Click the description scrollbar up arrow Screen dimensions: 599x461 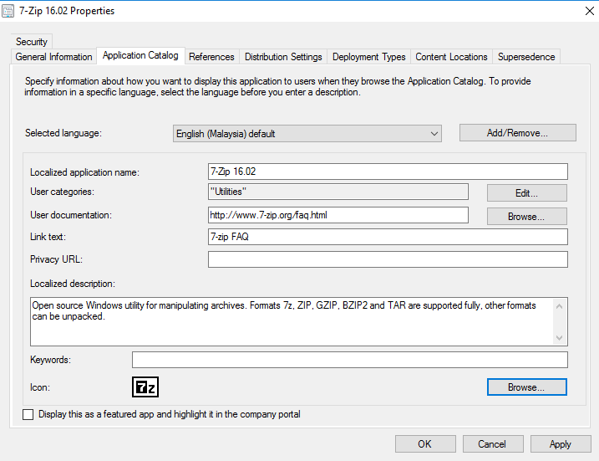[559, 306]
